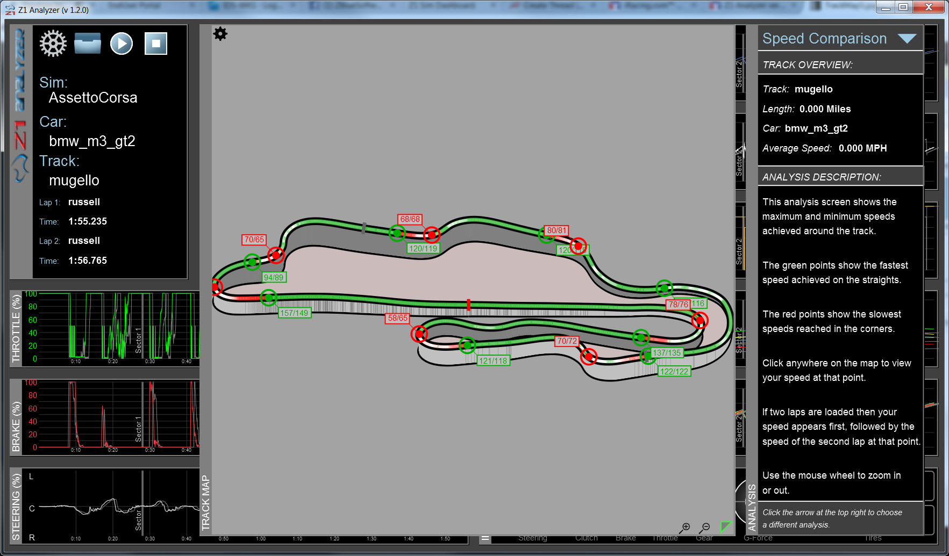
Task: Click the green corner triangle on track map
Action: click(x=726, y=526)
